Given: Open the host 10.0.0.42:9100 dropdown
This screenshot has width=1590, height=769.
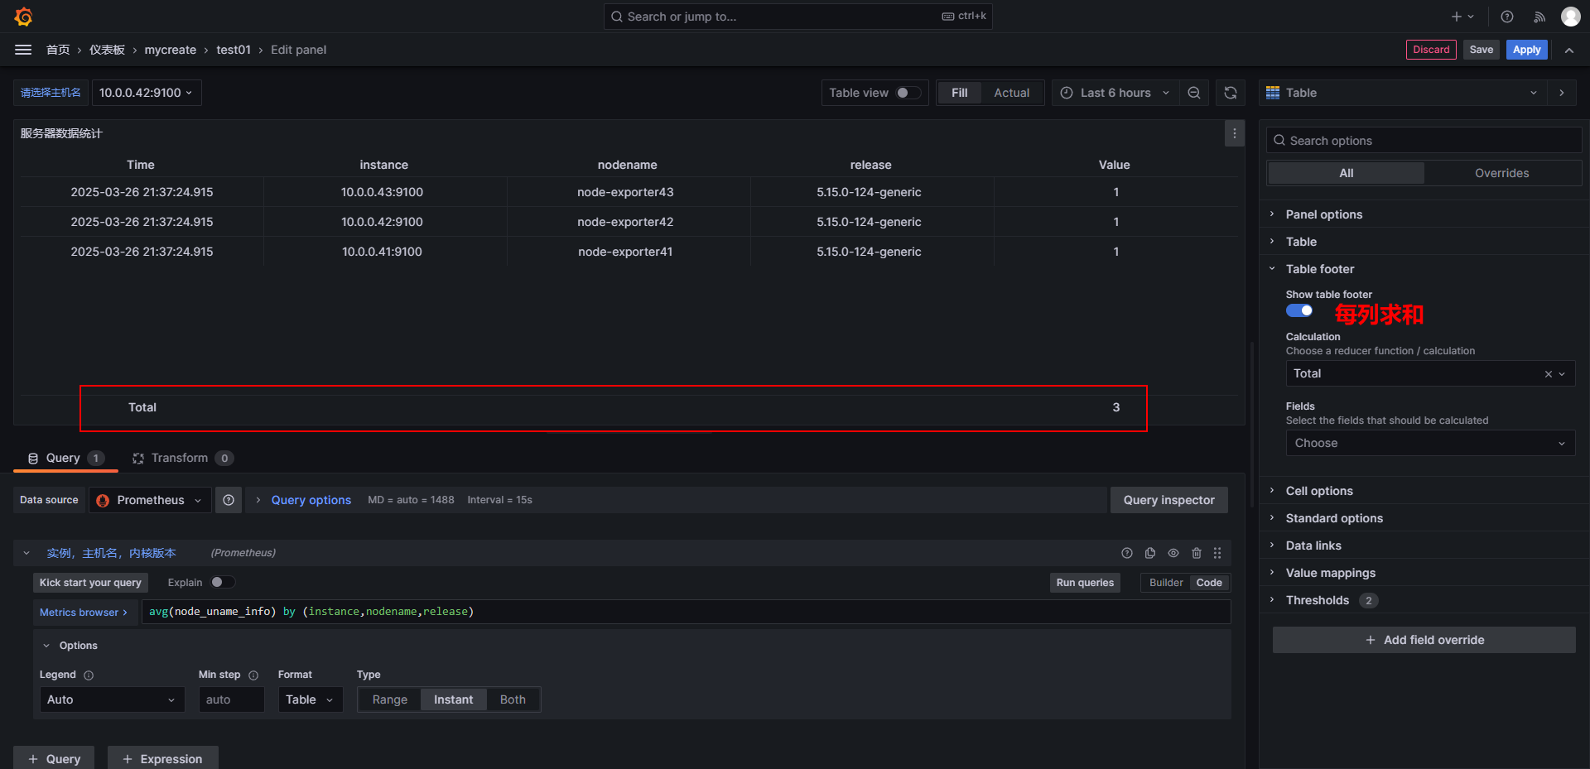Looking at the screenshot, I should [x=147, y=93].
